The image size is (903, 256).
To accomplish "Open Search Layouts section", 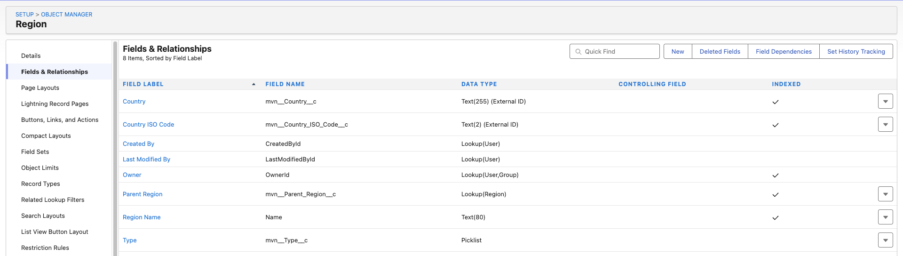I will click(59, 216).
